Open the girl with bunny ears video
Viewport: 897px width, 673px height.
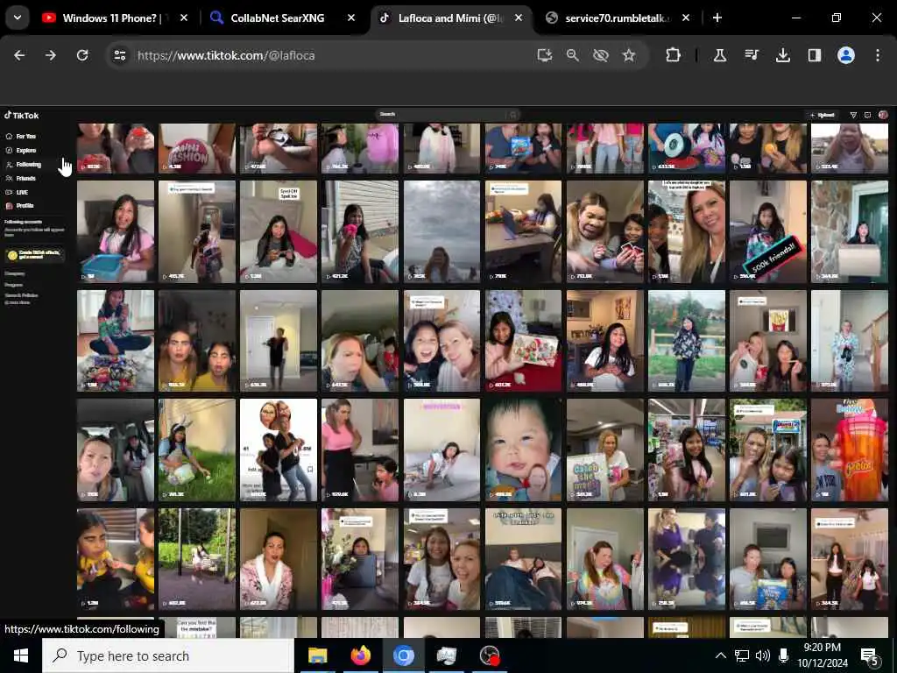coord(197,450)
